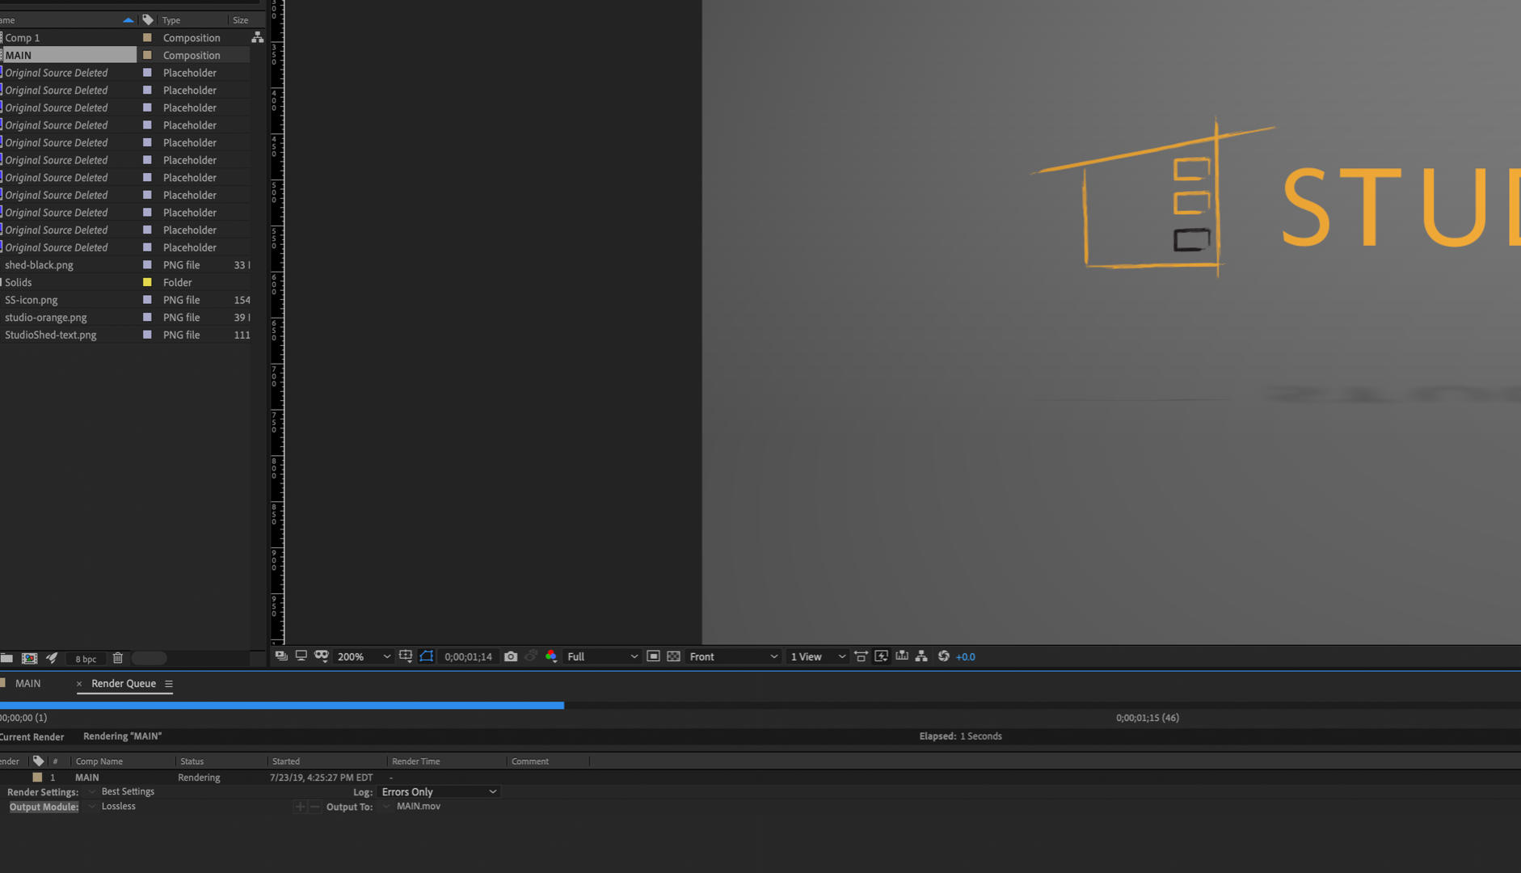
Task: Click the Render Time column header
Action: point(416,761)
